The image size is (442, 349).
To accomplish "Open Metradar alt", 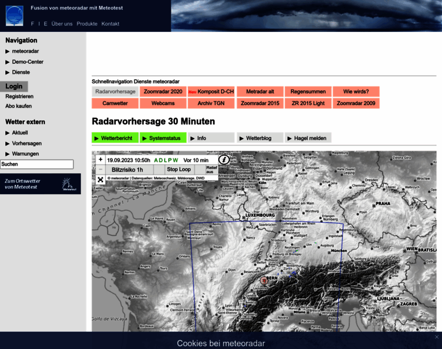I will coord(260,92).
